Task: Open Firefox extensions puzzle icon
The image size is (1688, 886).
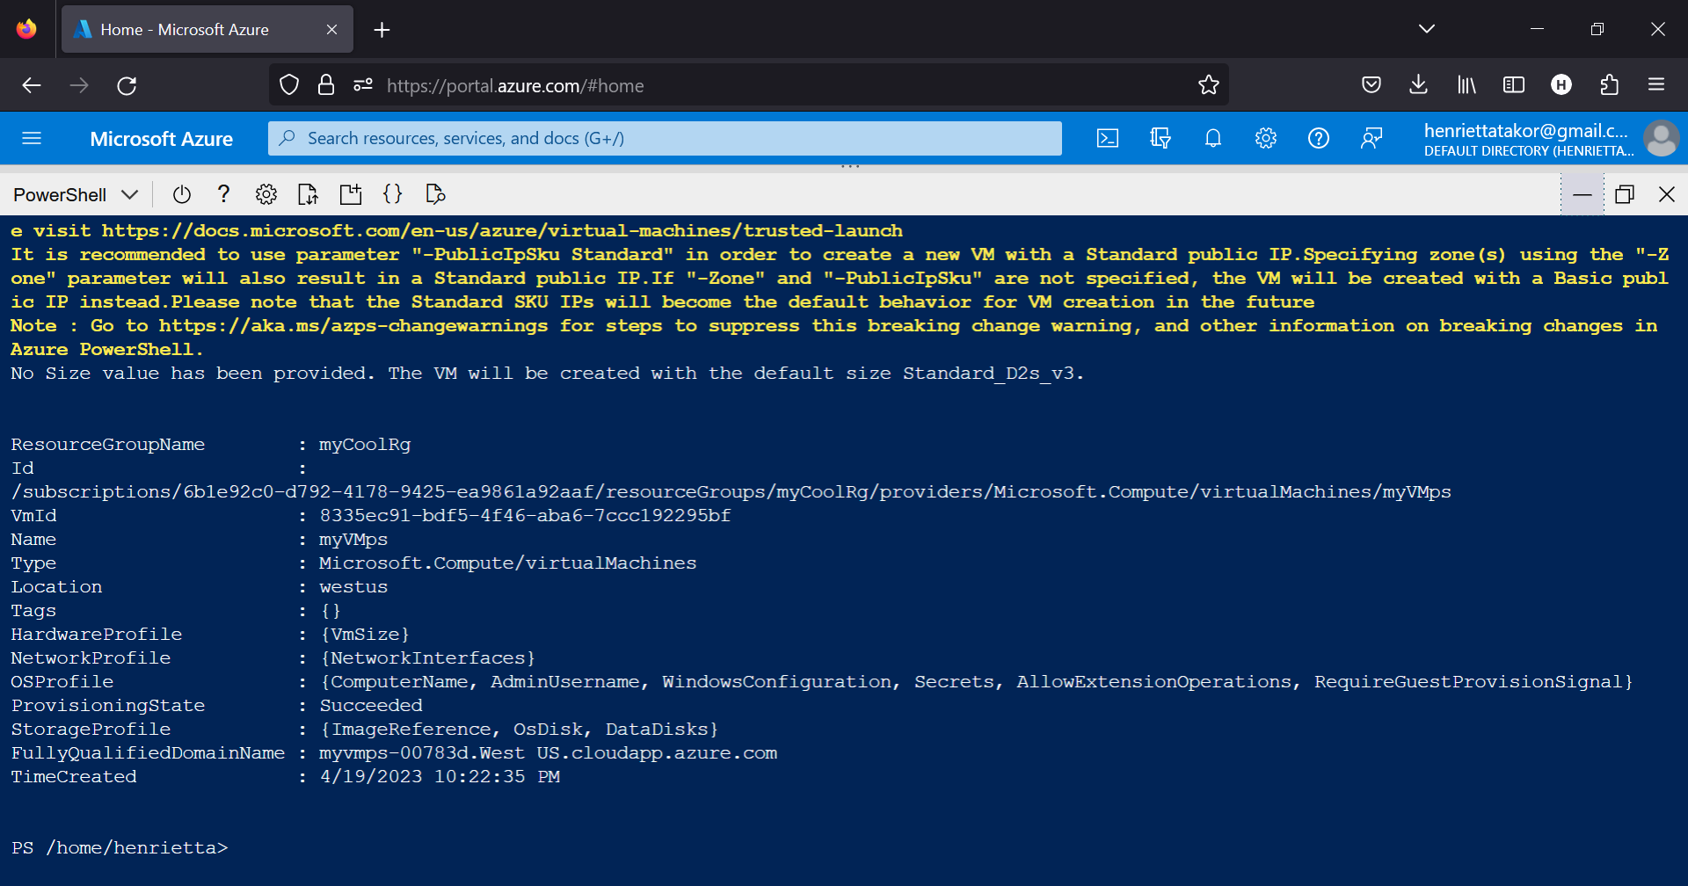Action: (x=1609, y=85)
